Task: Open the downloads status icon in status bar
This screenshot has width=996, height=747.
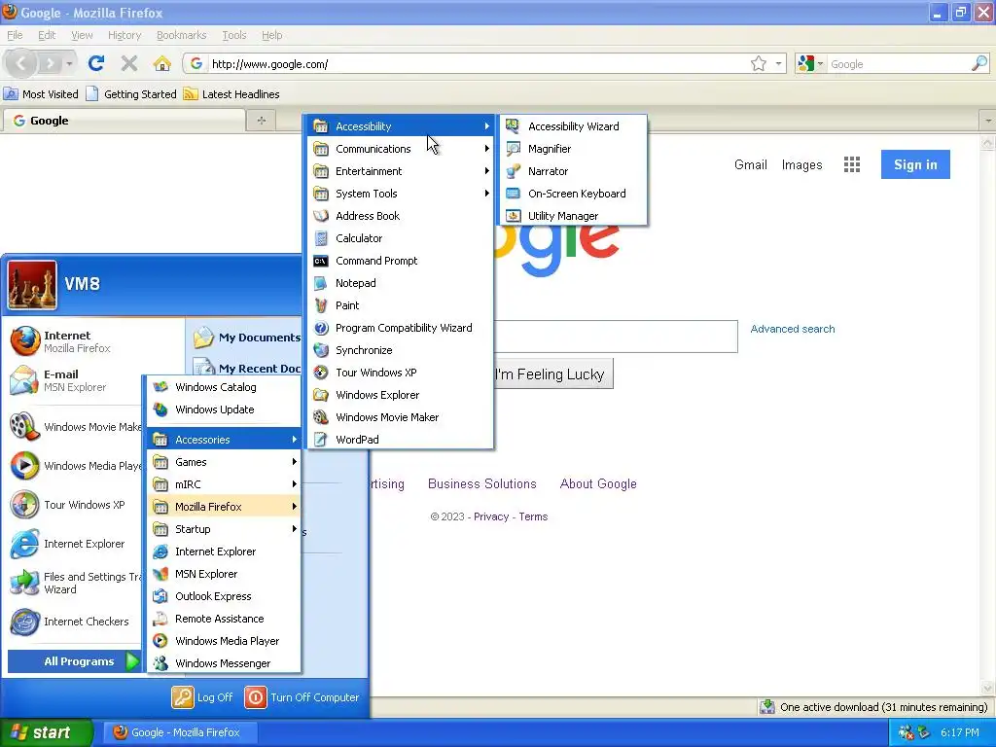Action: click(x=767, y=707)
